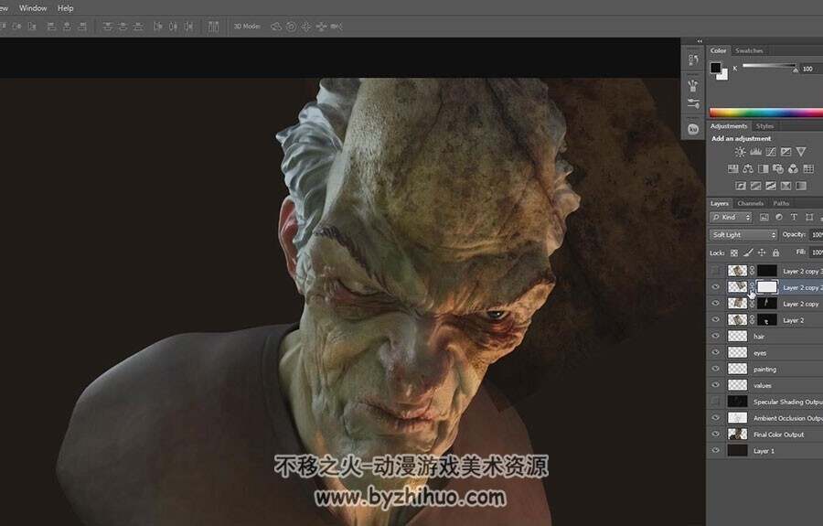Add a Color Balance adjustment
The height and width of the screenshot is (526, 823).
[x=748, y=169]
